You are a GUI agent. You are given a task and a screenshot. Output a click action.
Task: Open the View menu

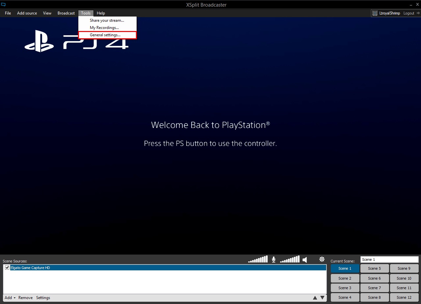(47, 13)
